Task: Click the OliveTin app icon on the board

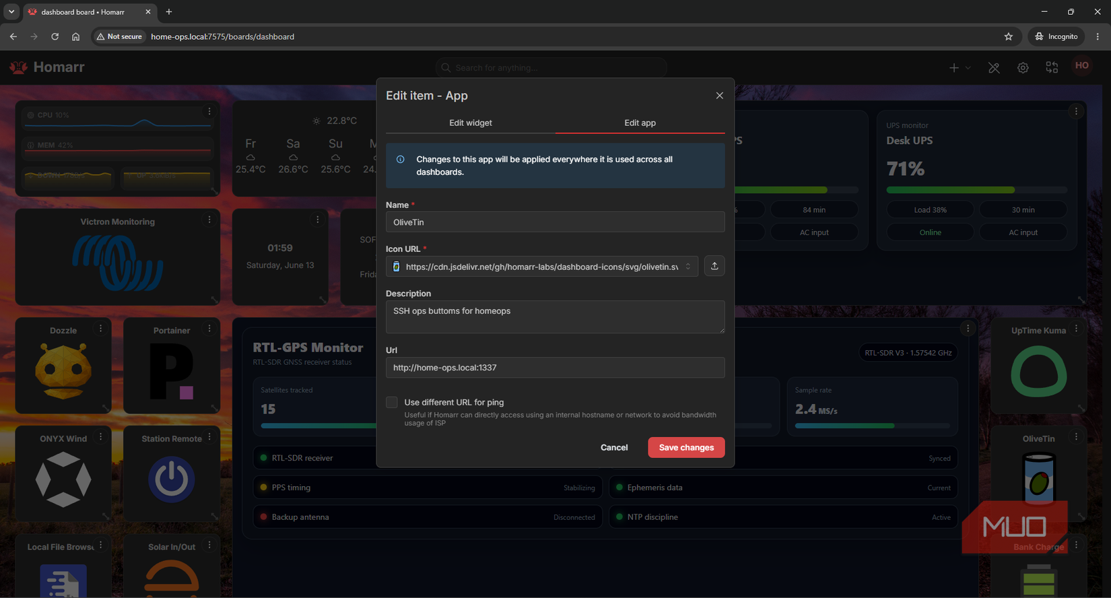Action: (x=1039, y=479)
